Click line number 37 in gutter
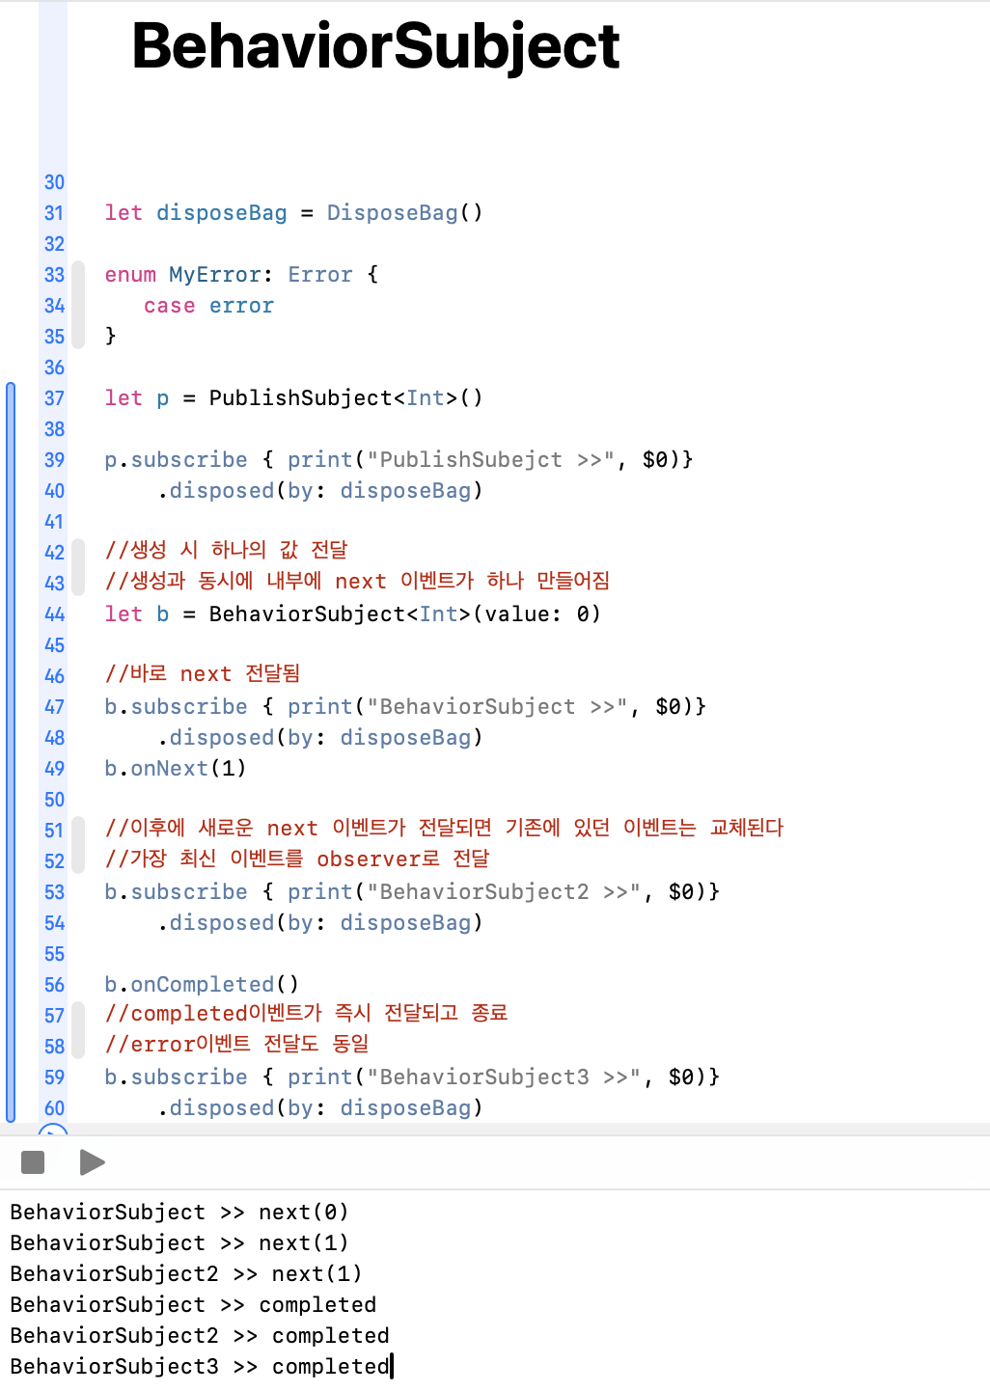This screenshot has width=990, height=1391. pyautogui.click(x=54, y=398)
